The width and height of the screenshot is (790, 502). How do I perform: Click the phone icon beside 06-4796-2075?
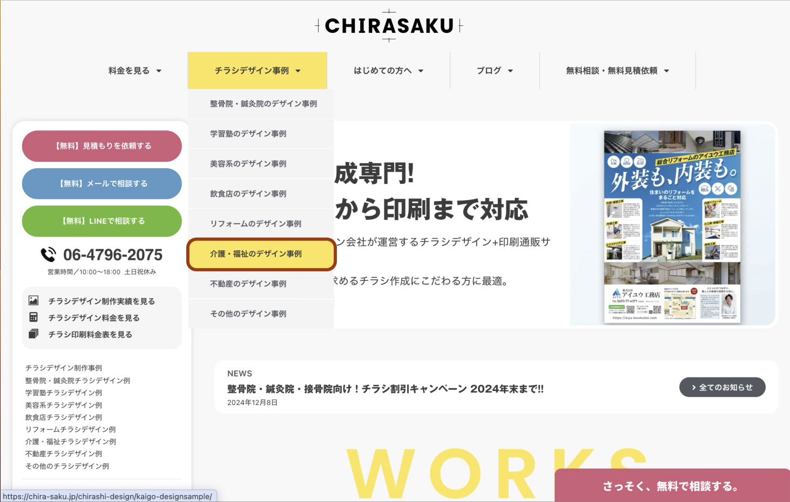point(48,253)
